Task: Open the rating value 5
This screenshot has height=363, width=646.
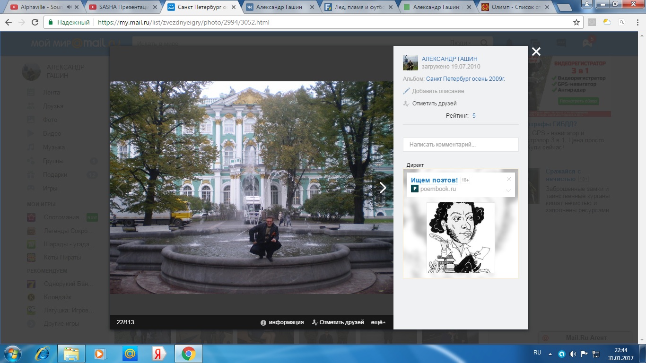Action: (x=474, y=116)
